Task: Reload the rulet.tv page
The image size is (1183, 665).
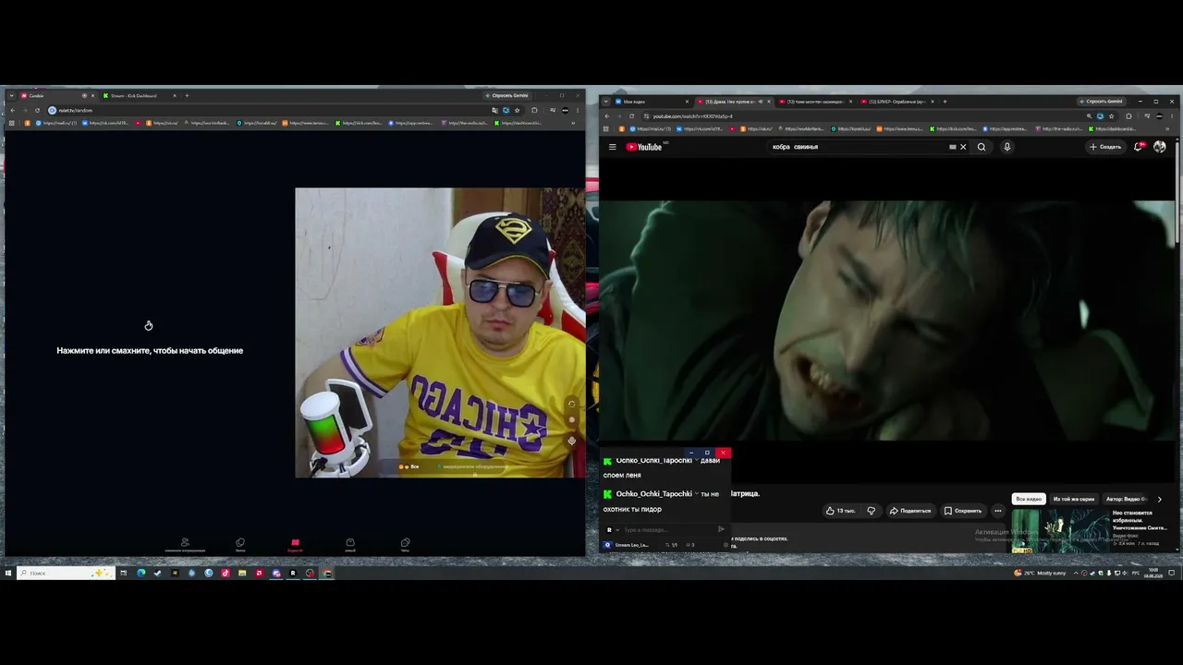Action: coord(37,111)
